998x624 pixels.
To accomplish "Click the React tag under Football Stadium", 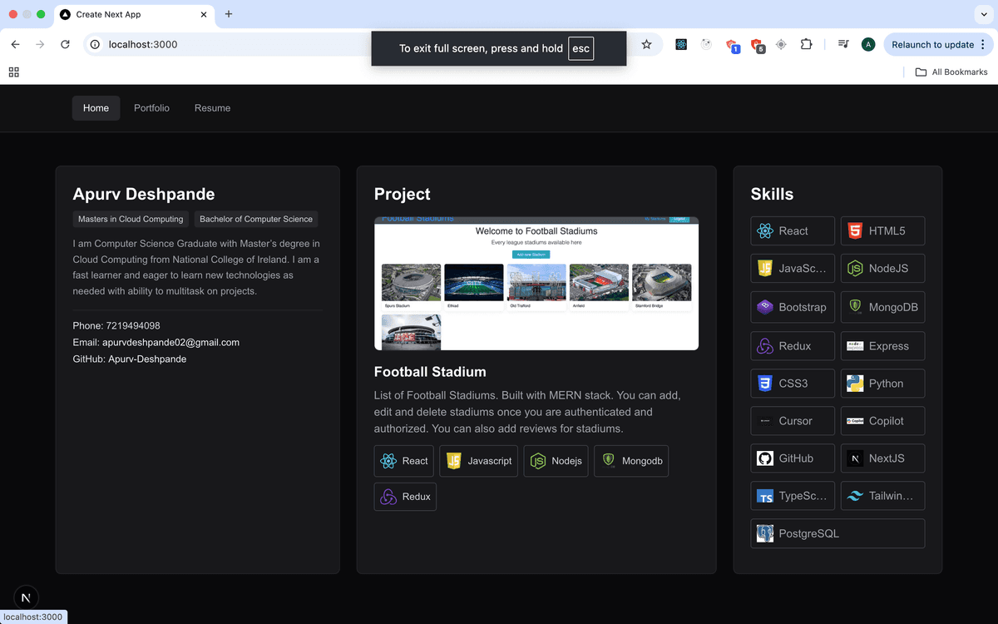I will (403, 461).
